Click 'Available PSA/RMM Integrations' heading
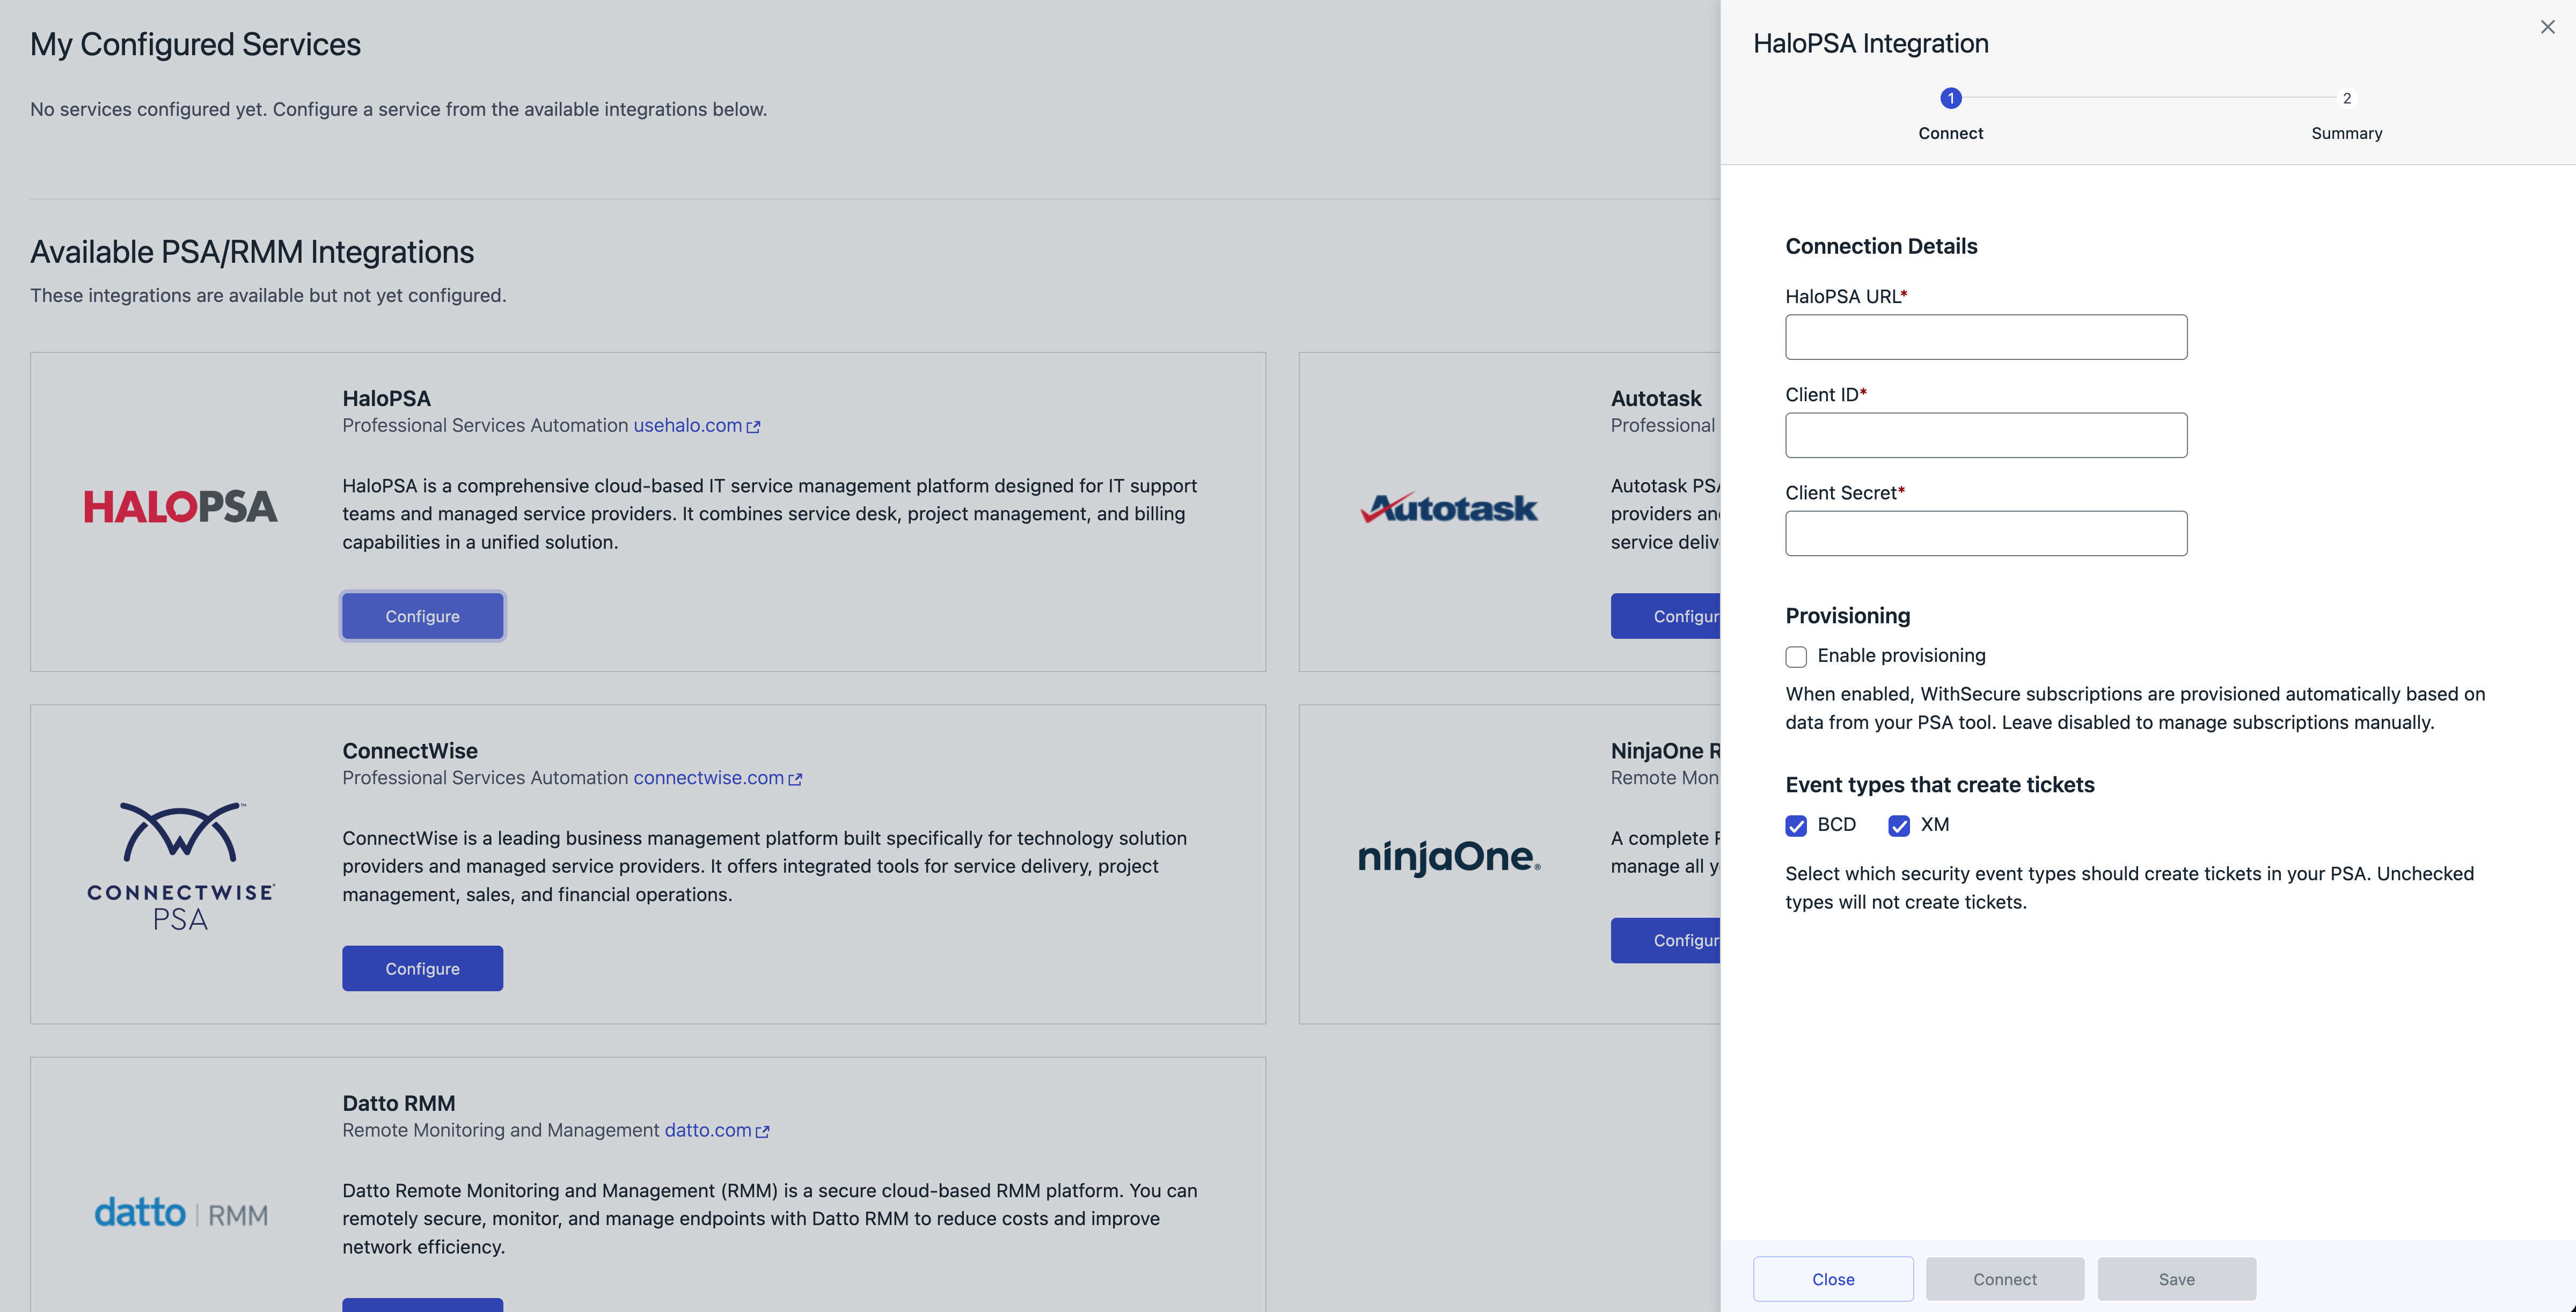This screenshot has width=2576, height=1312. point(252,252)
